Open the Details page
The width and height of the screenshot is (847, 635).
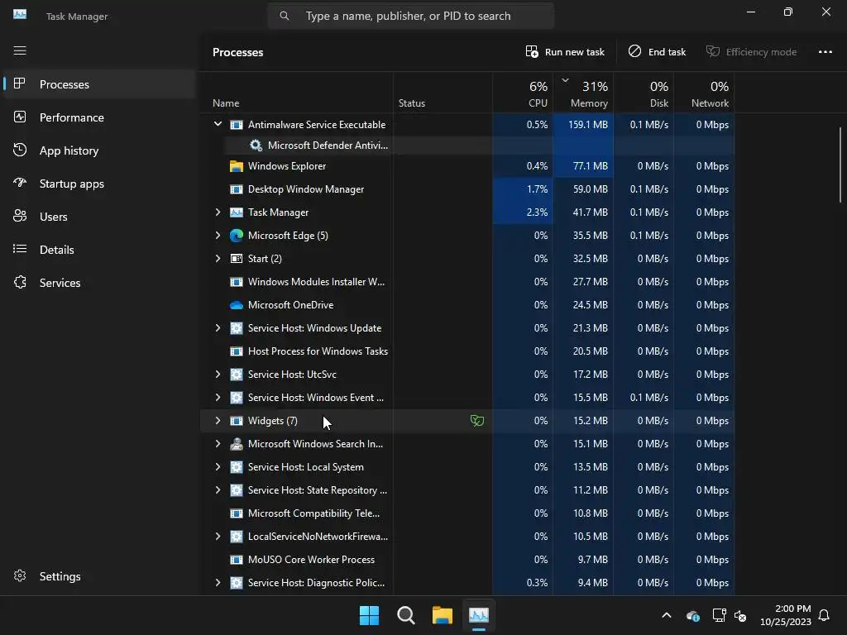pos(99,250)
